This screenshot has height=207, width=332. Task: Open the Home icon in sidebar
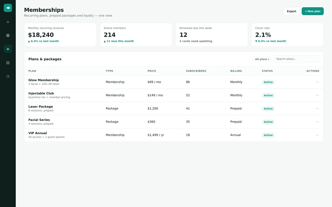tap(8, 22)
